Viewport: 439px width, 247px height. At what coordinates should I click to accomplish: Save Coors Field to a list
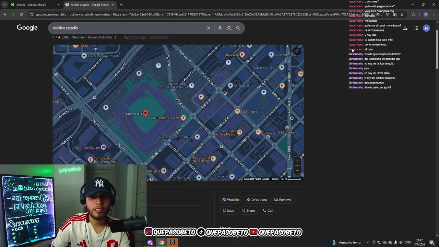point(228,211)
